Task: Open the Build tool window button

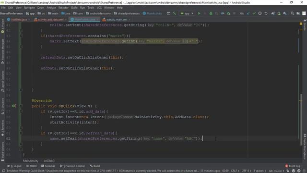Action: pyautogui.click(x=95, y=166)
